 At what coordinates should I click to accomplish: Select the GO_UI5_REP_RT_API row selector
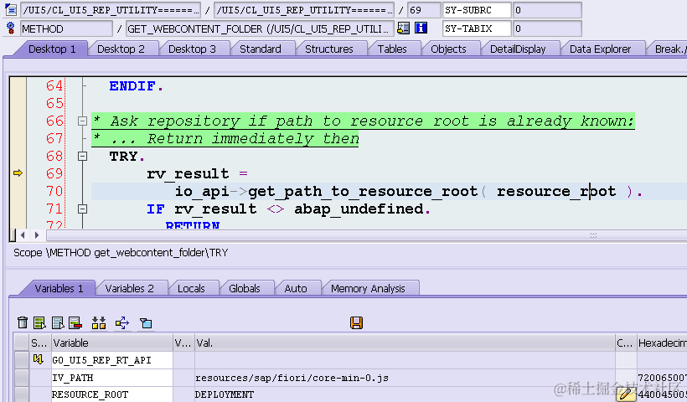click(22, 360)
